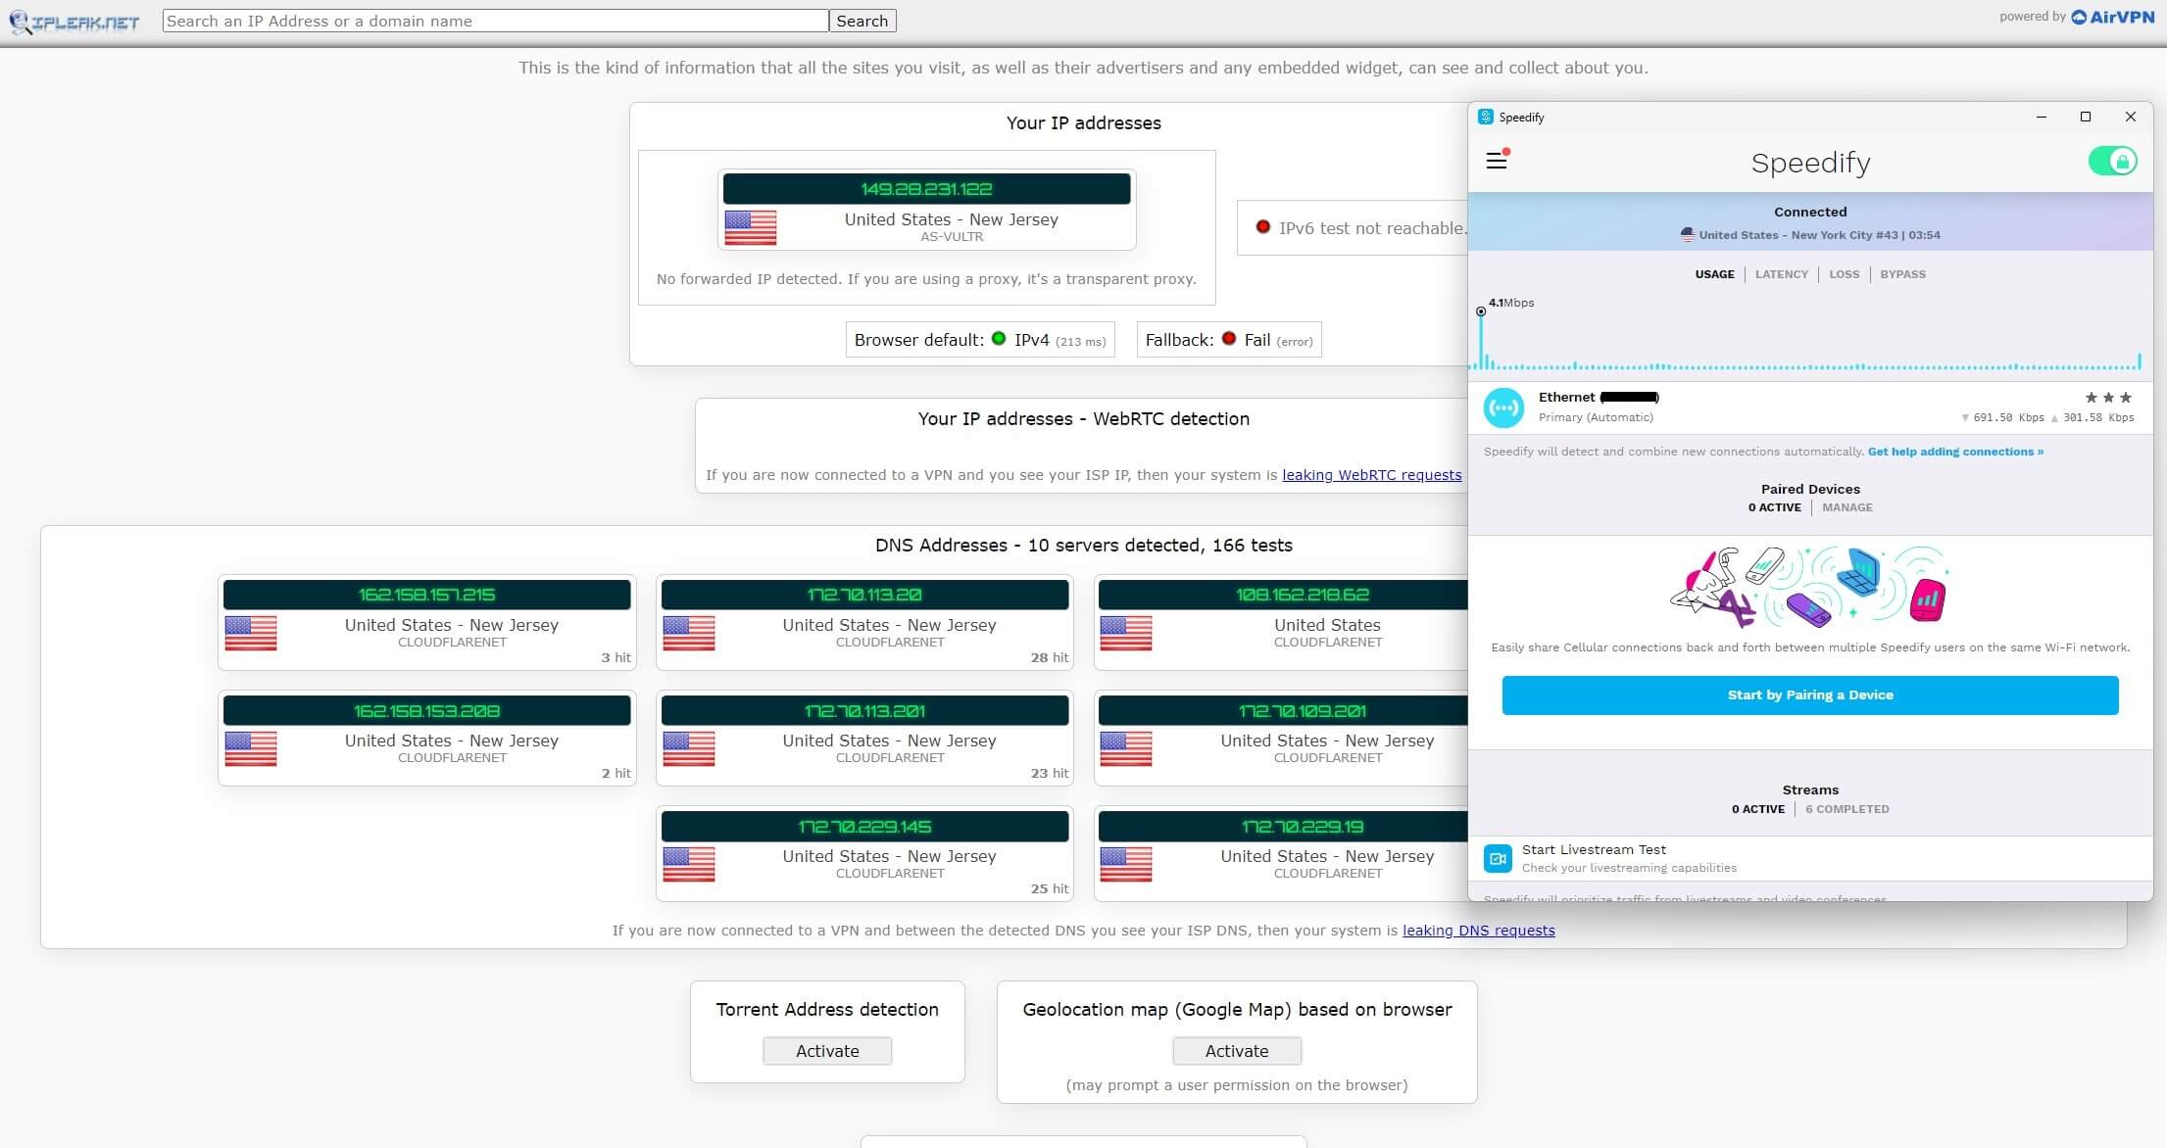Click Start by Pairing a Device button
2167x1148 pixels.
[1810, 694]
